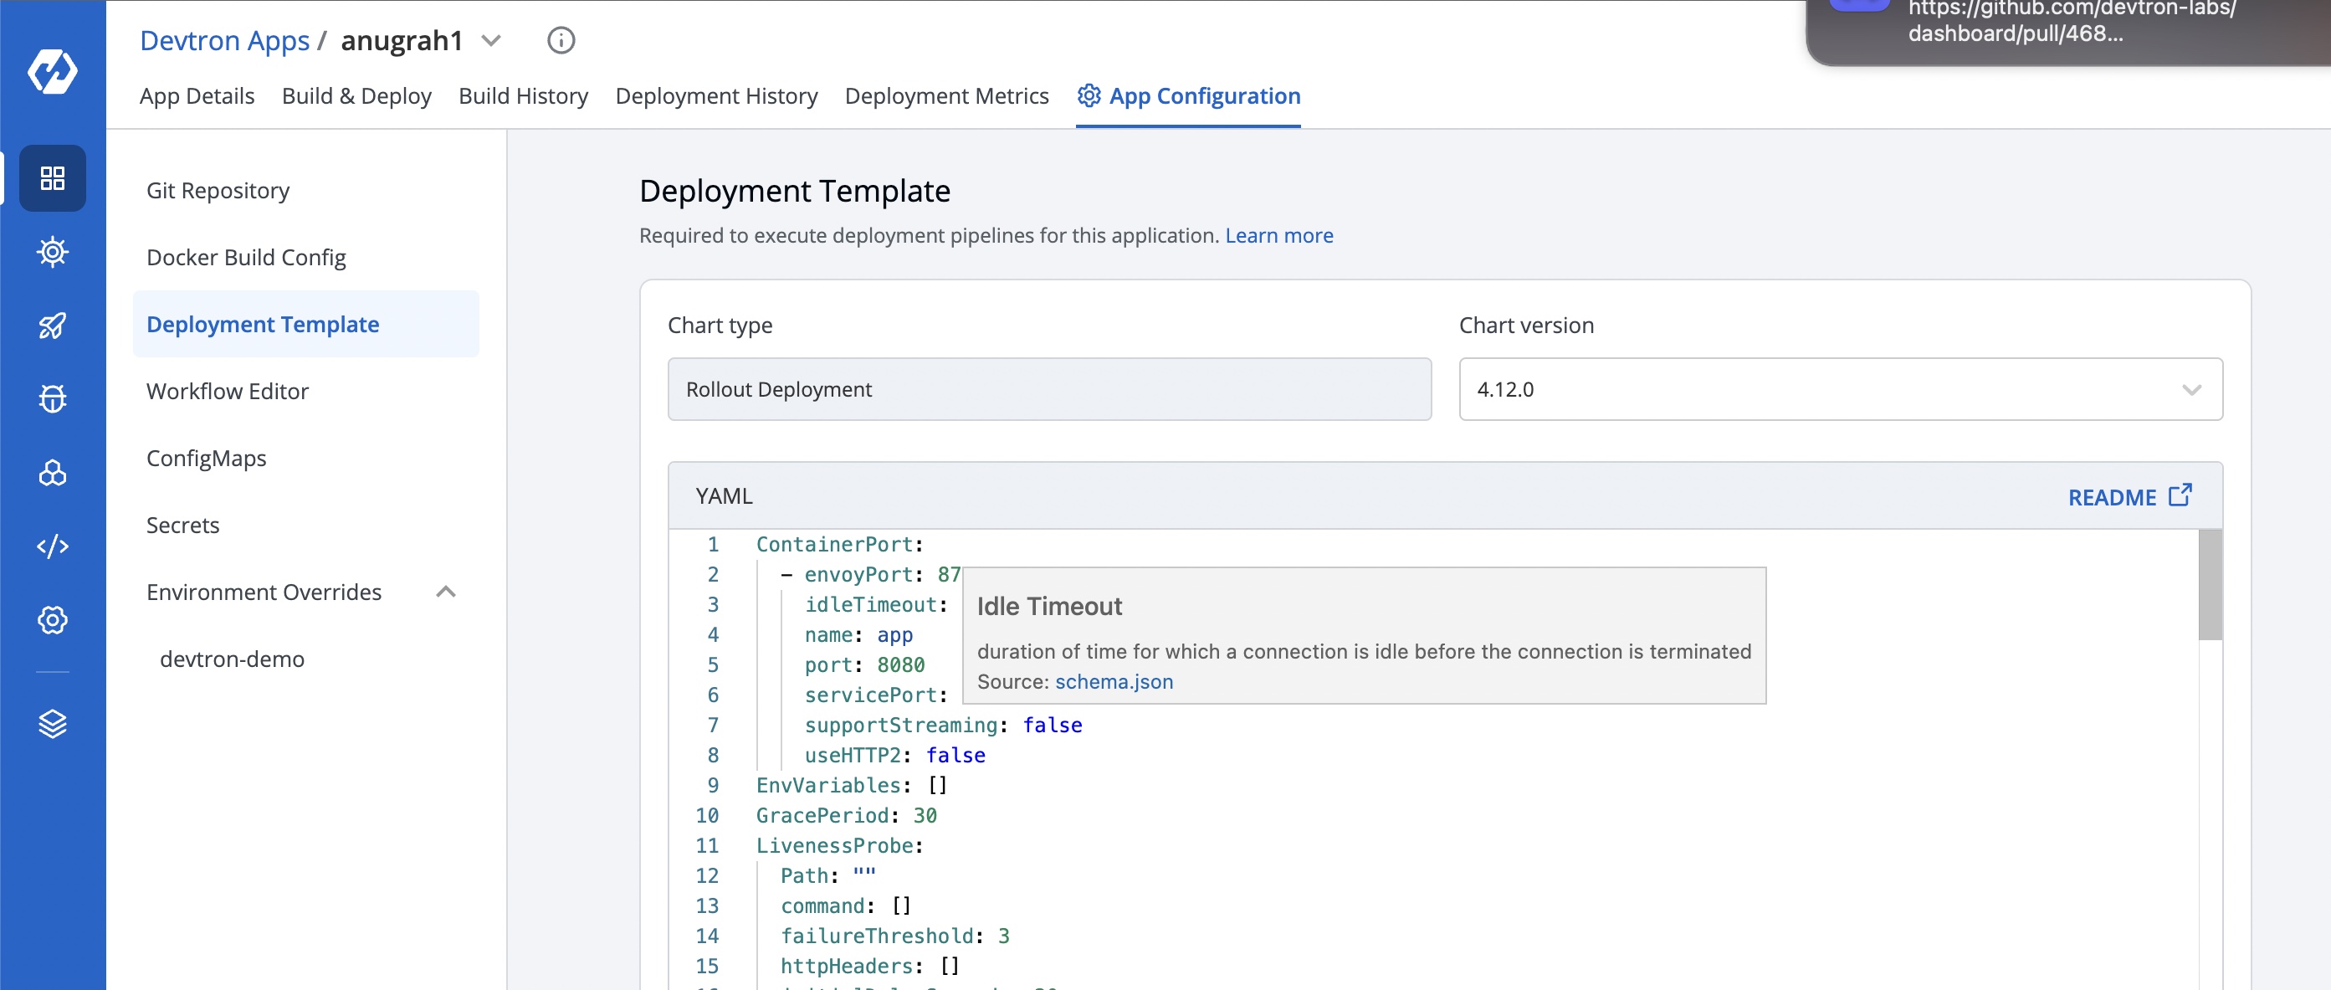The image size is (2331, 990).
Task: Open Git Repository settings
Action: pos(306,191)
